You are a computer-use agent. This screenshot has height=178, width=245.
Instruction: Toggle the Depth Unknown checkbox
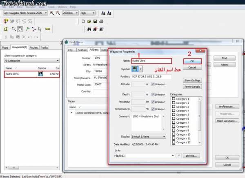pyautogui.click(x=153, y=95)
